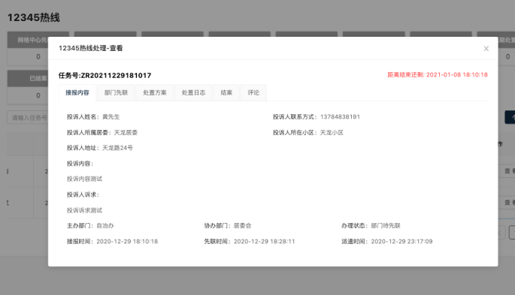The image size is (515, 295).
Task: Click the 请输入任务号 input in background page
Action: 28,117
